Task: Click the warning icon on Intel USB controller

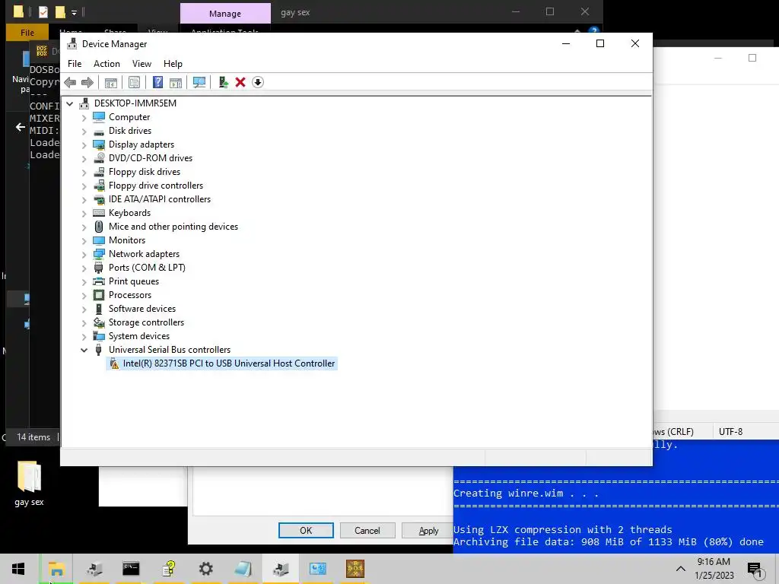Action: pos(114,364)
